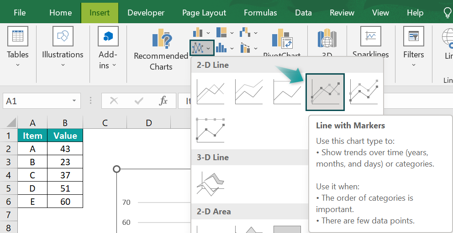
Task: Expand the Tables dropdown arrow
Action: [x=18, y=65]
